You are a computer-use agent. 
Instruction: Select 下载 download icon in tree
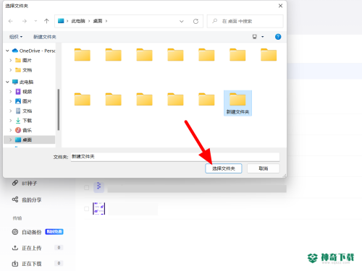pos(18,121)
